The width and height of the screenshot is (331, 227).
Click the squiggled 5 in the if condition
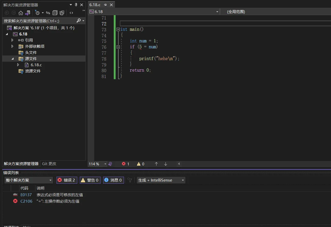(x=140, y=47)
